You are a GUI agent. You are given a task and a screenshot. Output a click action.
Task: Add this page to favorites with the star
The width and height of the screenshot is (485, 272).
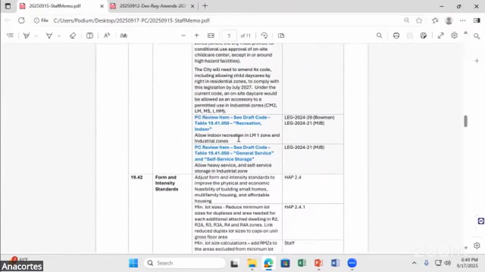[419, 20]
